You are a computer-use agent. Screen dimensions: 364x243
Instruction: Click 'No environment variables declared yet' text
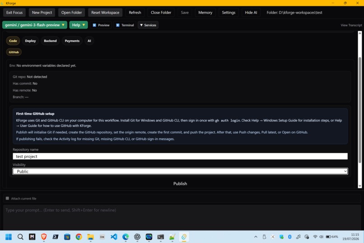tap(46, 66)
